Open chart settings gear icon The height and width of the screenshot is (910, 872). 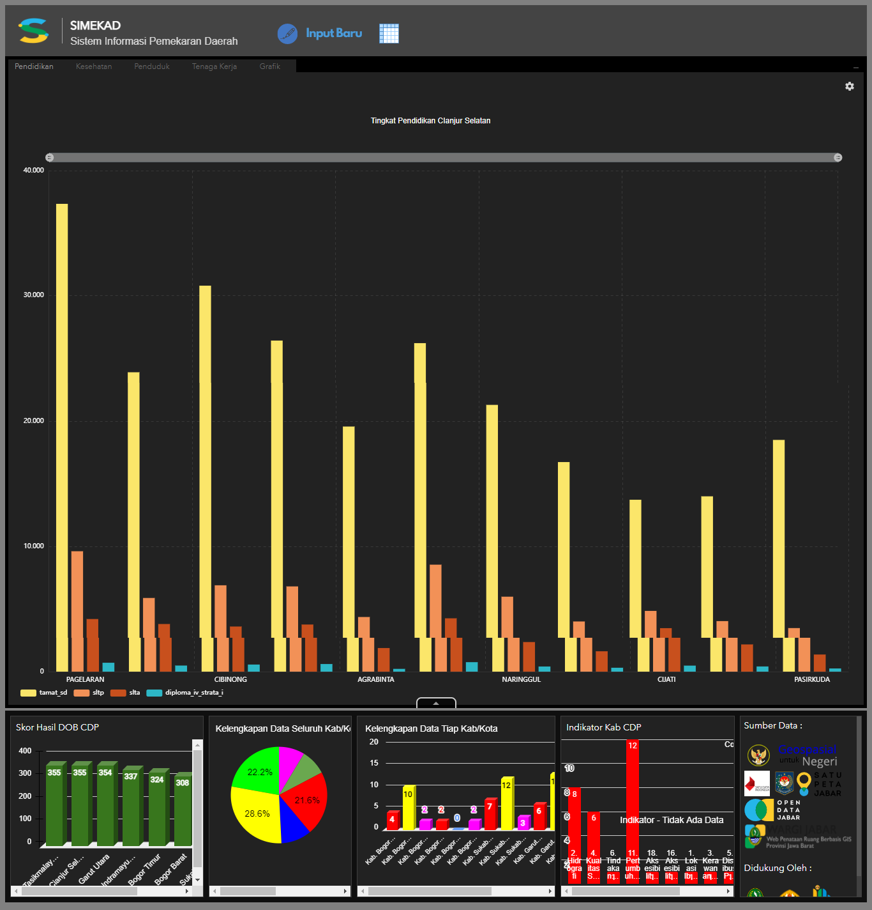pos(849,86)
